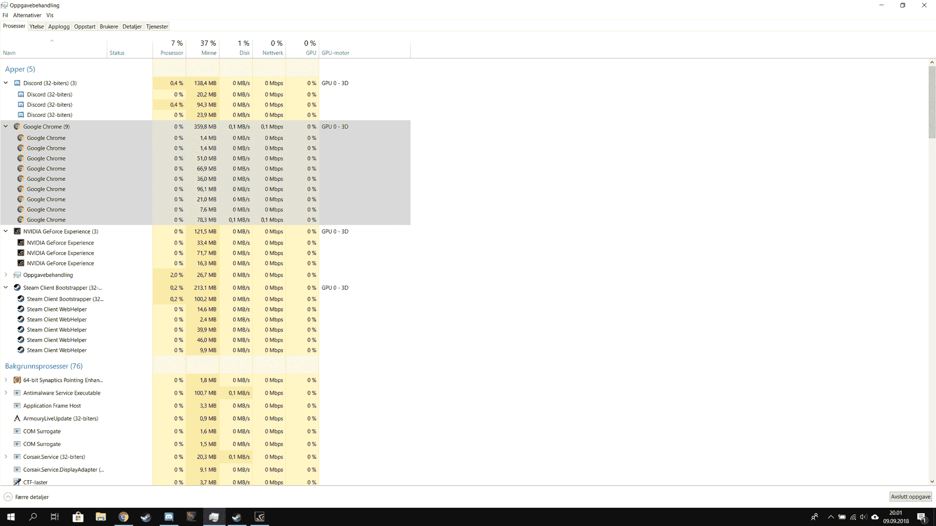Select NVIDIA GeForce Experience row with 71,7 MB
Screen dimensions: 936x526
pyautogui.click(x=205, y=253)
